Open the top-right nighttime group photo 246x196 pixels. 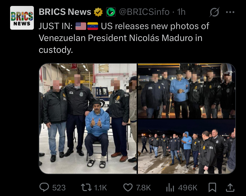pyautogui.click(x=187, y=91)
